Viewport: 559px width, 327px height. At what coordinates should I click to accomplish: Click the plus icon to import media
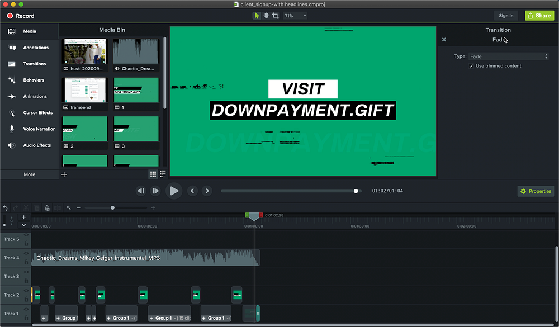click(x=64, y=174)
